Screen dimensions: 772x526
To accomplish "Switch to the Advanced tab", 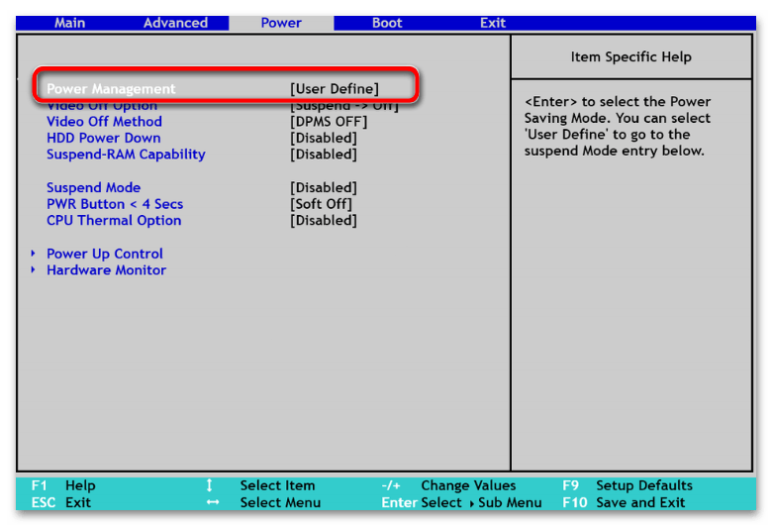I will (175, 23).
